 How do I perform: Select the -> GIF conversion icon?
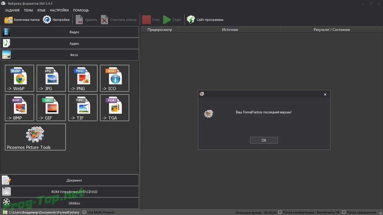(51, 108)
